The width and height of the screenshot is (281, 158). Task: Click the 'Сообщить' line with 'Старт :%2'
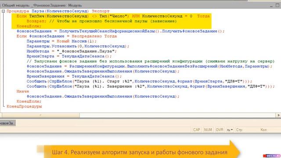click(x=139, y=81)
